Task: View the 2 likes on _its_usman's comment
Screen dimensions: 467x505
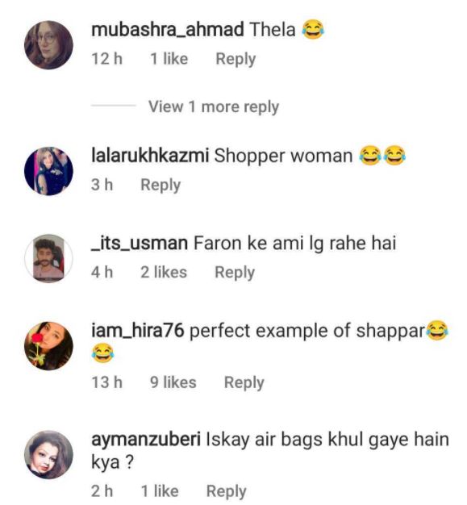Action: [164, 272]
